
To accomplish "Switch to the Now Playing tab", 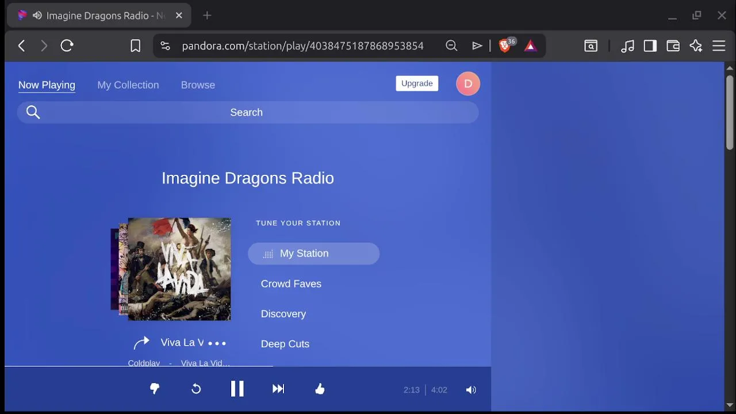I will coord(47,85).
